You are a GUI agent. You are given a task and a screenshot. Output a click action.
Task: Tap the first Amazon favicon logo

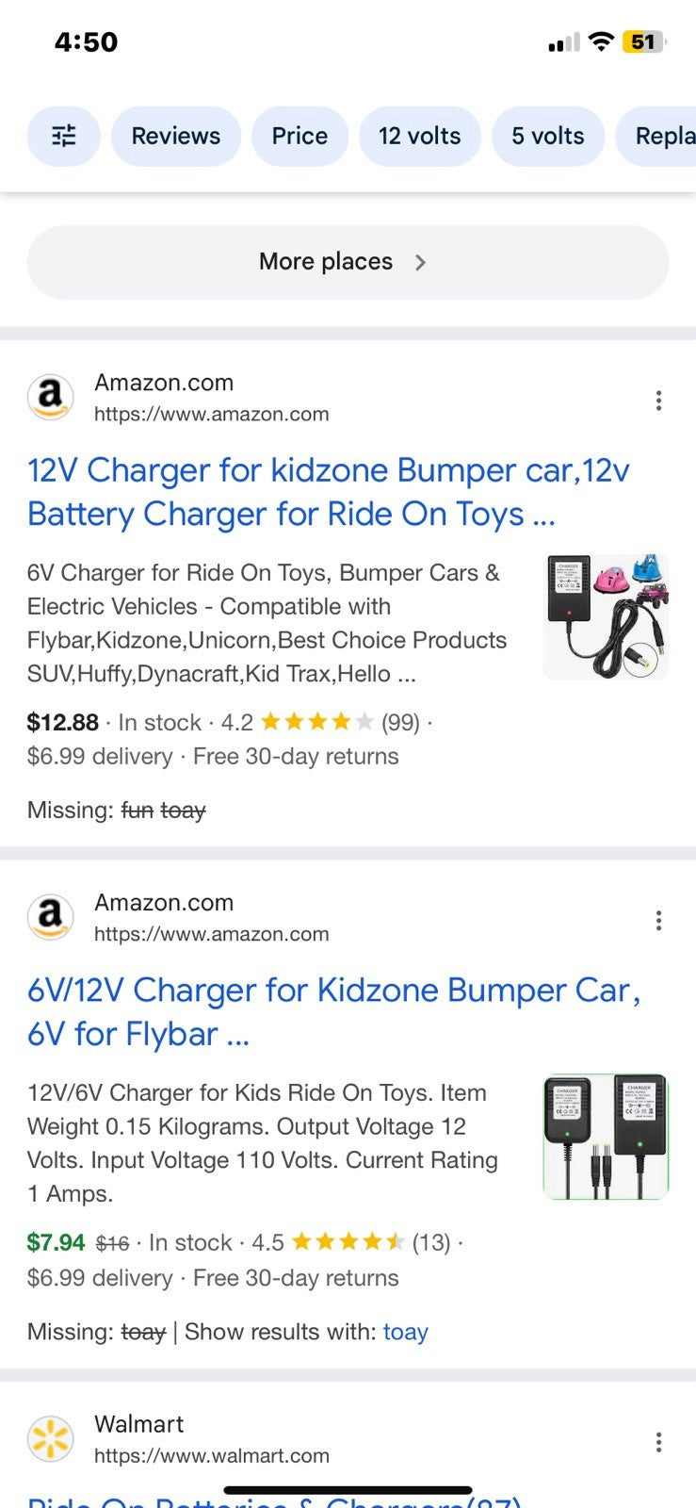pos(51,398)
